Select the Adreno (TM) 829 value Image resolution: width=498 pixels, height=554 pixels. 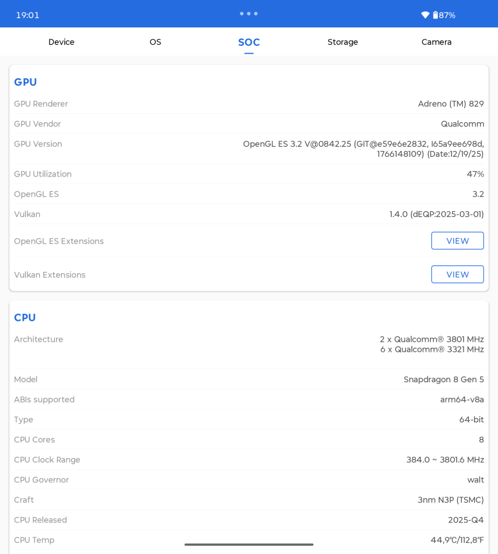[x=451, y=104]
